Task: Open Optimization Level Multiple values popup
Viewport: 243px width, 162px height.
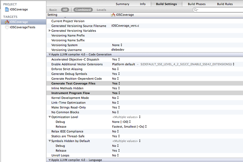Action: point(126,117)
